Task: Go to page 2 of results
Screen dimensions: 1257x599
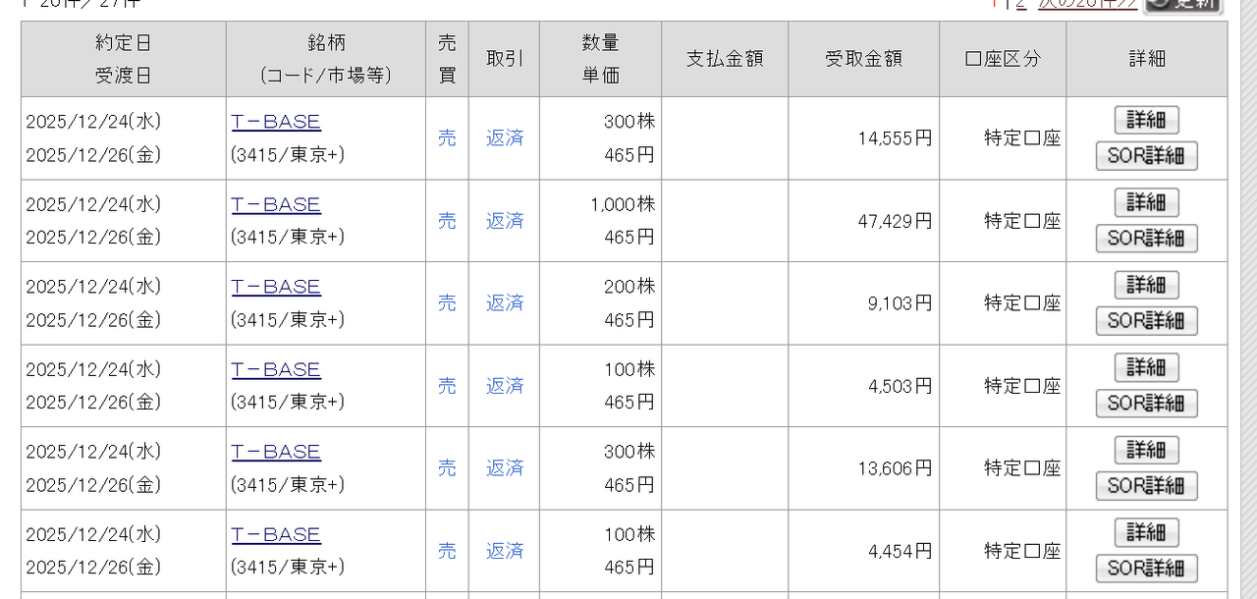Action: click(x=1021, y=4)
